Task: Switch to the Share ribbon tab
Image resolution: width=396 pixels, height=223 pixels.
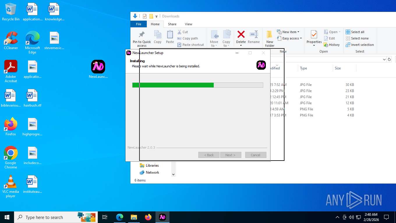Action: point(172,24)
